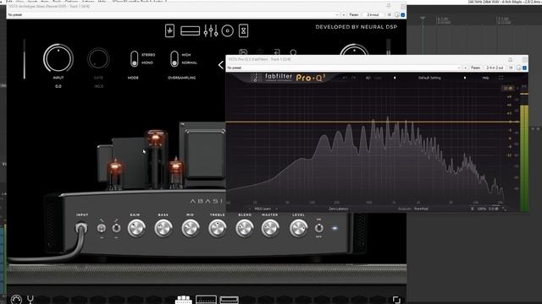Viewport: 542px width, 304px height.
Task: Select the amplifier section icon in Neural DSP toolbar
Action: (190, 31)
